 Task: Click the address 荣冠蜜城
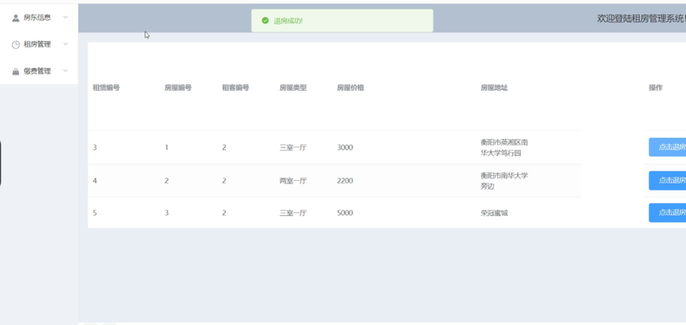pos(494,213)
